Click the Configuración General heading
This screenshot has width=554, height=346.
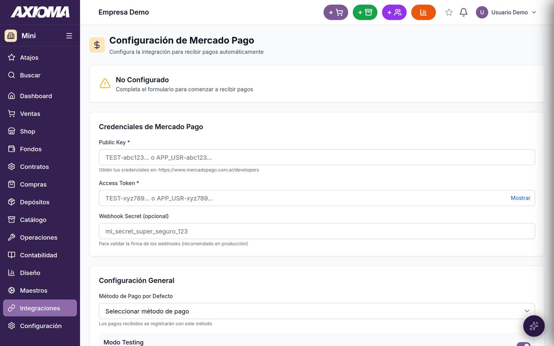pos(137,280)
